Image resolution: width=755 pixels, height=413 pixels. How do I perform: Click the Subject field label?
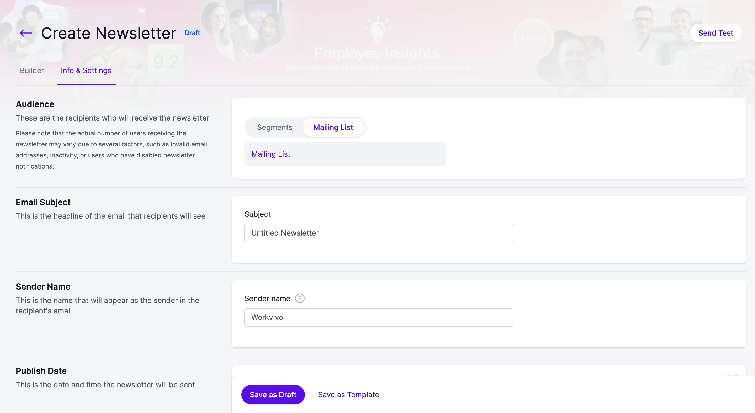pyautogui.click(x=257, y=214)
